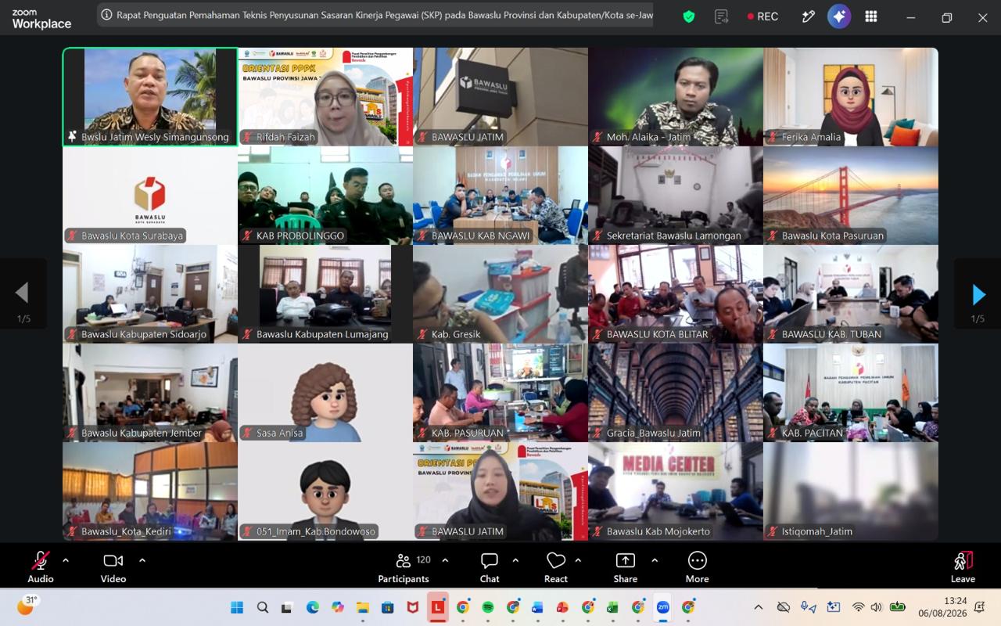This screenshot has width=1001, height=626.
Task: Open the annotate pen tool icon
Action: [809, 16]
